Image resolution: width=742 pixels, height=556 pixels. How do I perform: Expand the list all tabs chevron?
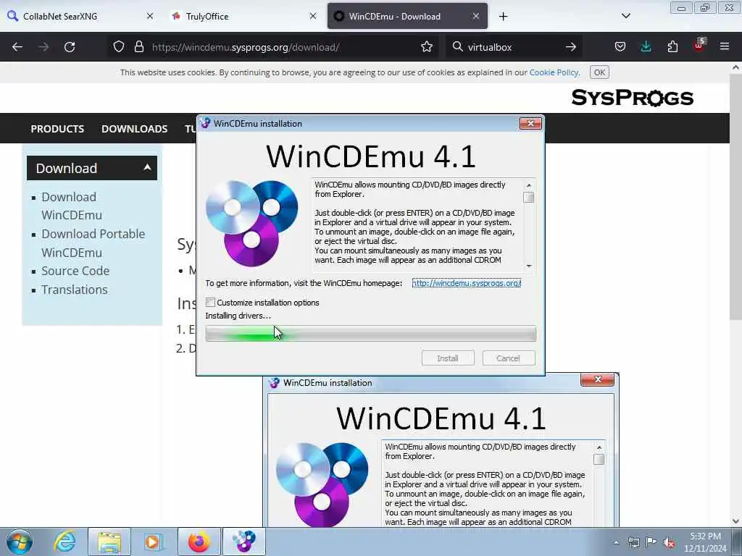pos(625,17)
